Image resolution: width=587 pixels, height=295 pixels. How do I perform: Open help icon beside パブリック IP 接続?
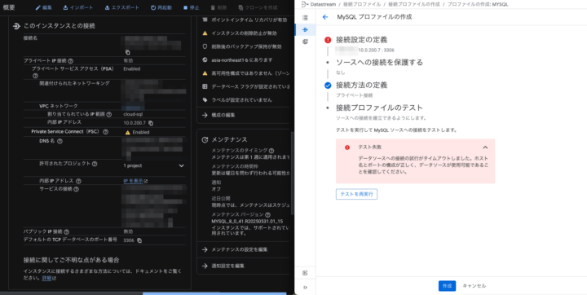pos(67,231)
